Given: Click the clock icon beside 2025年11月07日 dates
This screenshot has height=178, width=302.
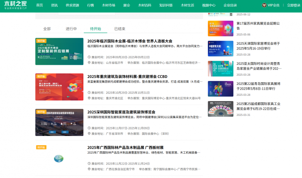Looking at the screenshot, I should pyautogui.click(x=89, y=128).
